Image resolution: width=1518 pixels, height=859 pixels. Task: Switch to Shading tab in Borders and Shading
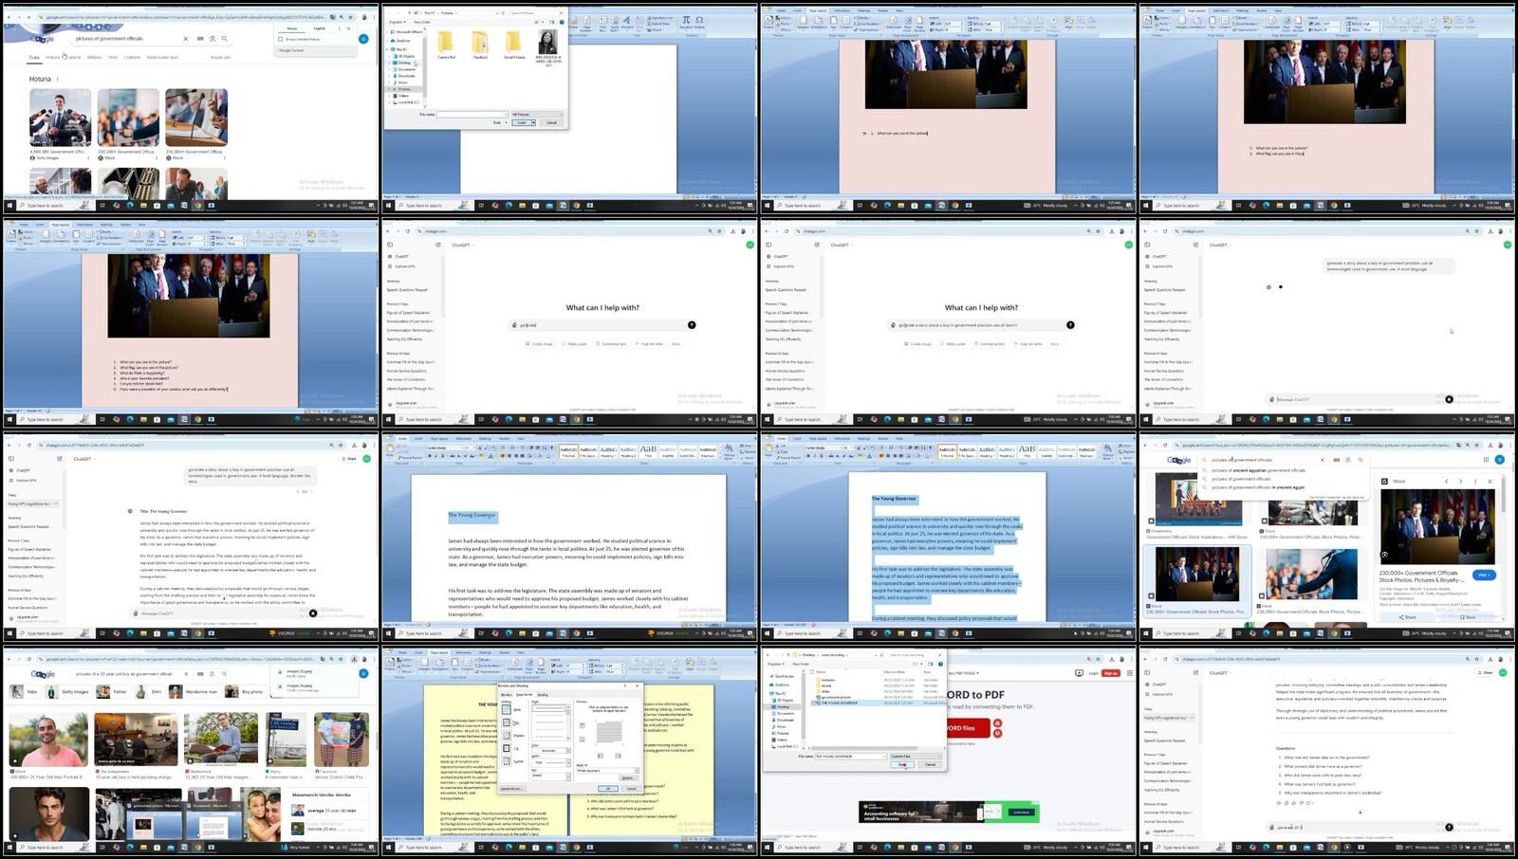(x=543, y=695)
